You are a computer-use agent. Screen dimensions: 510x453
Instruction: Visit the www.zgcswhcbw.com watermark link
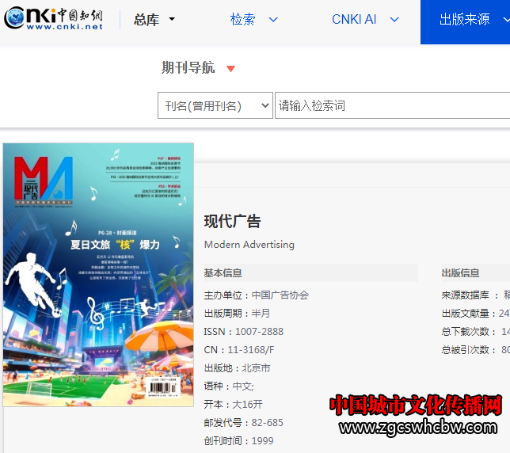pos(421,428)
